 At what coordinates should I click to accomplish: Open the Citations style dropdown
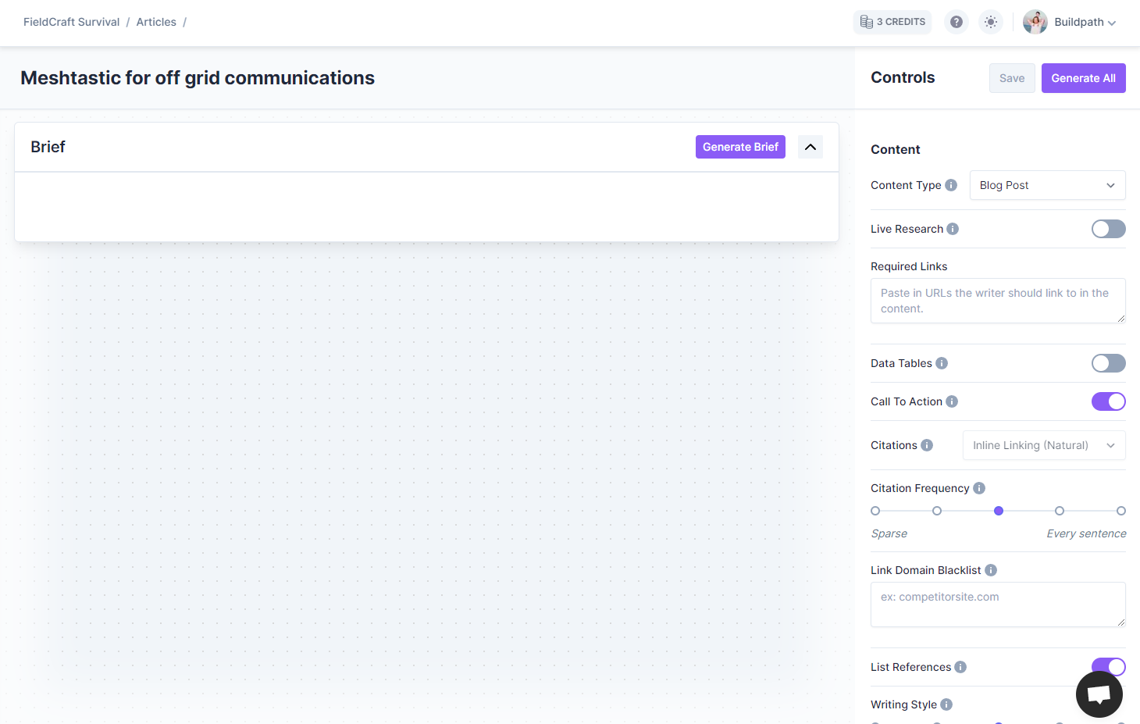coord(1043,445)
